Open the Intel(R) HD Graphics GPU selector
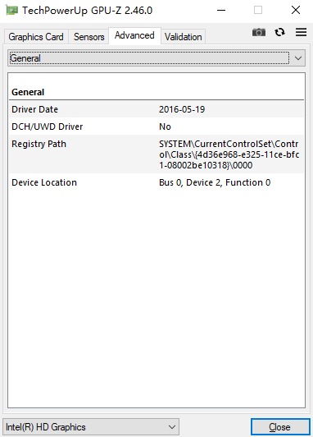 91,427
